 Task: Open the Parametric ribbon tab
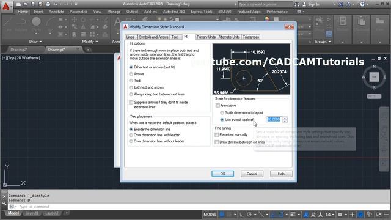point(79,12)
